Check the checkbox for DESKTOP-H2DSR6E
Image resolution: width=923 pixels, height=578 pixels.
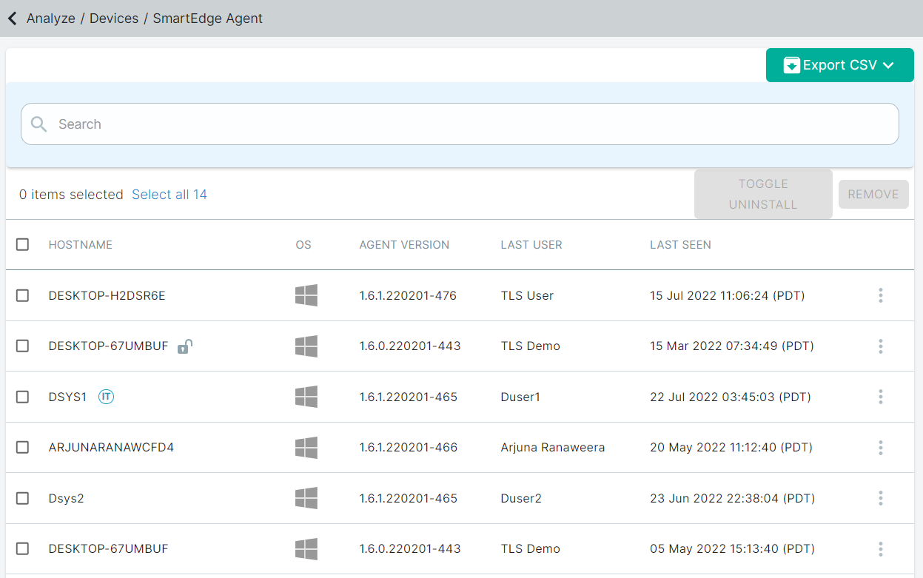[22, 295]
